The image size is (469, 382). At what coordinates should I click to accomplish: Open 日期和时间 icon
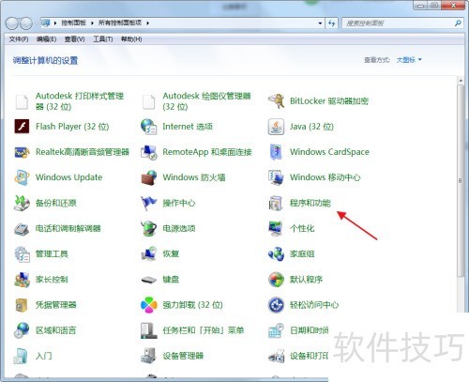276,330
